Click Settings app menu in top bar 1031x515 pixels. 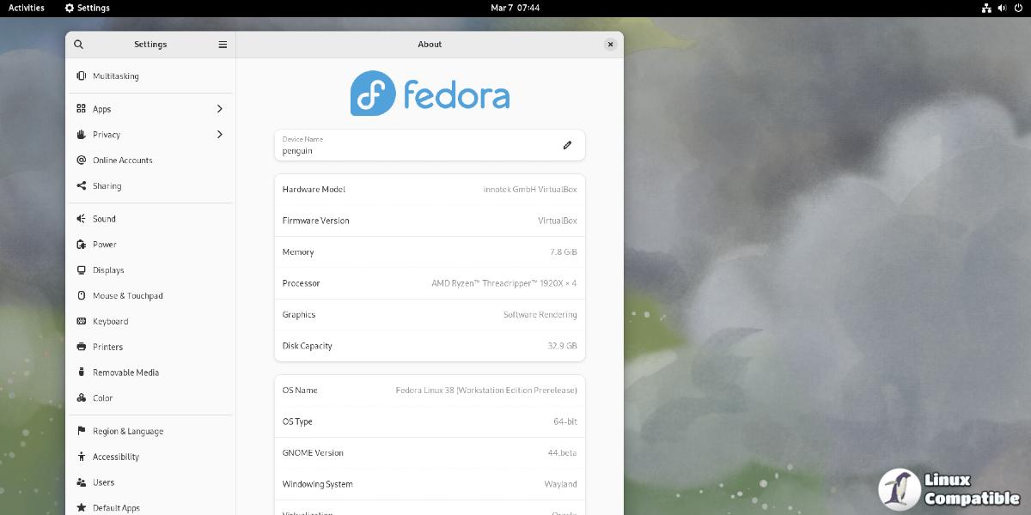click(x=88, y=8)
